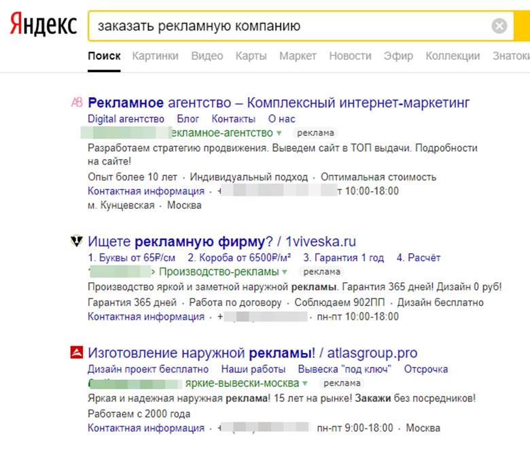
Task: Click the red atlasgroup favicon
Action: (76, 353)
